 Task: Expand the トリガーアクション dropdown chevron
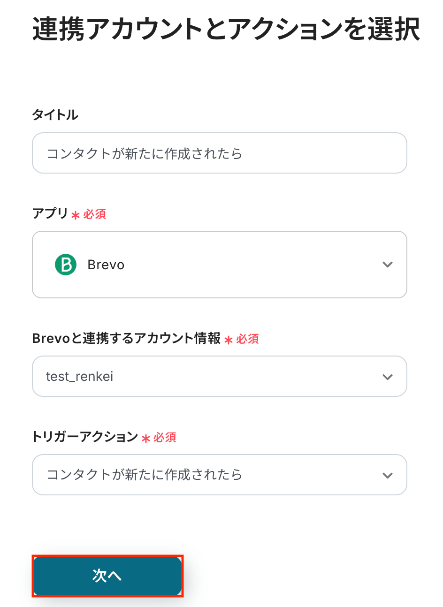point(388,475)
